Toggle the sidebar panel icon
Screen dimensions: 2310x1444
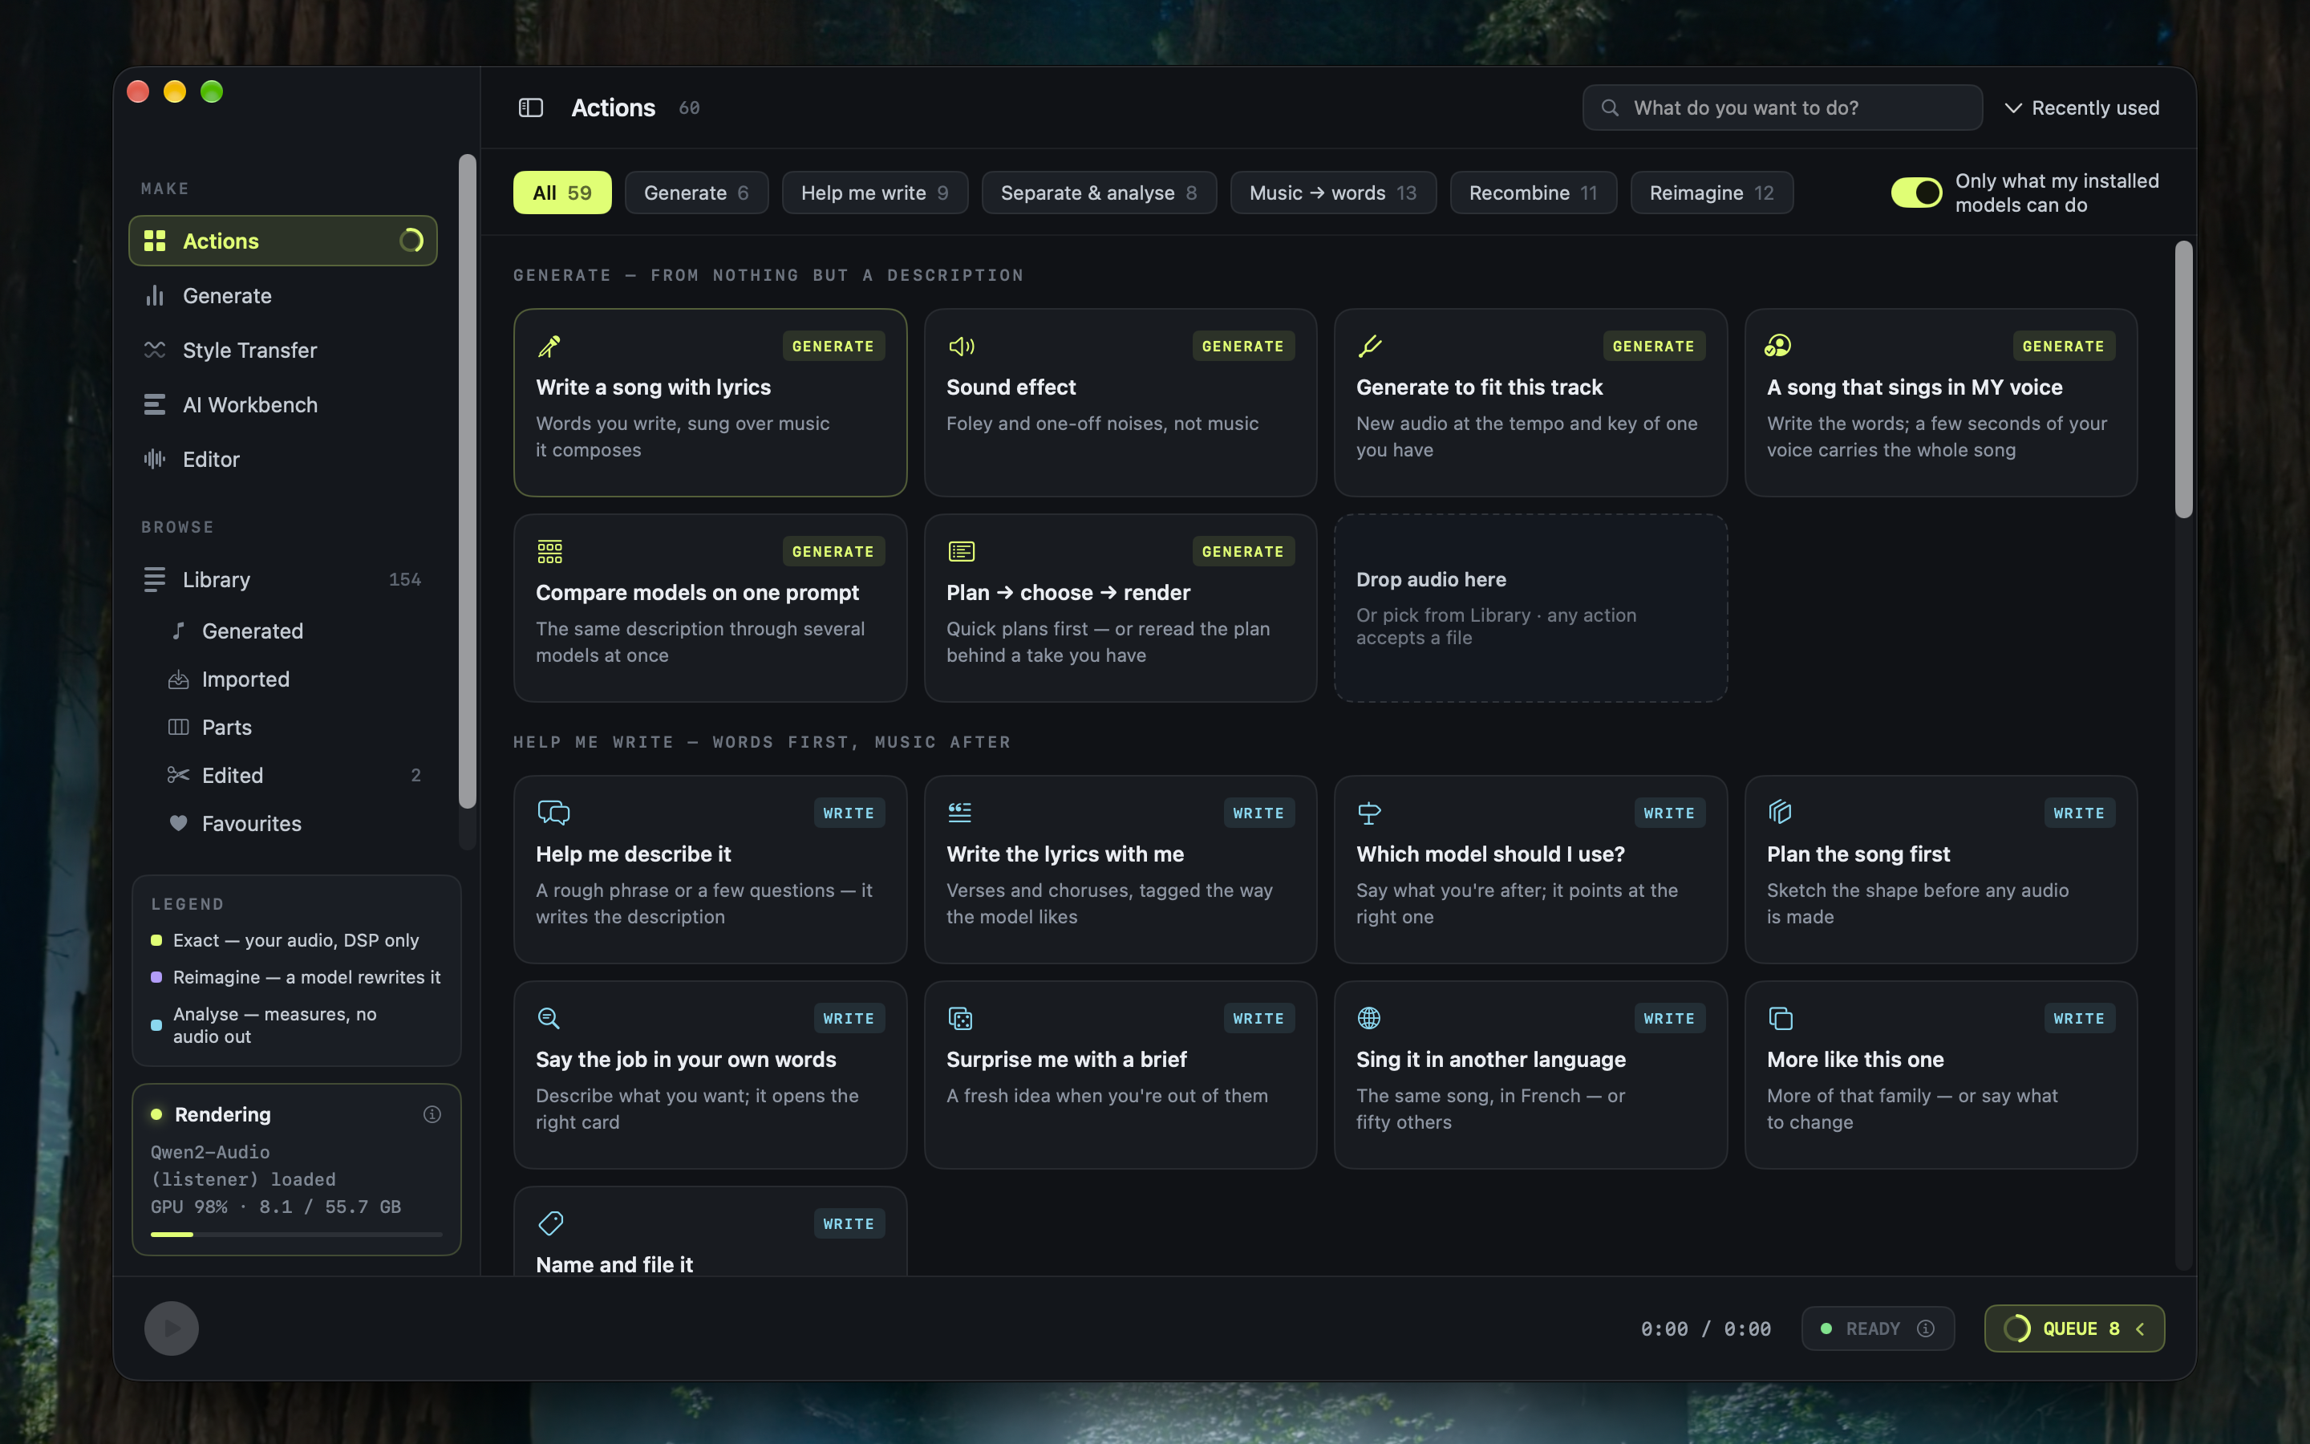tap(531, 108)
